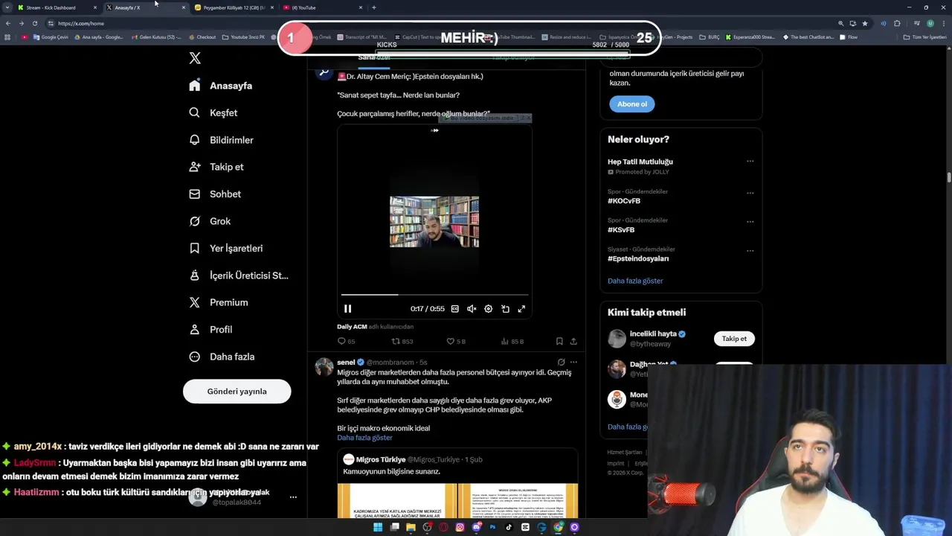Open Keşfet search page

pos(213,112)
